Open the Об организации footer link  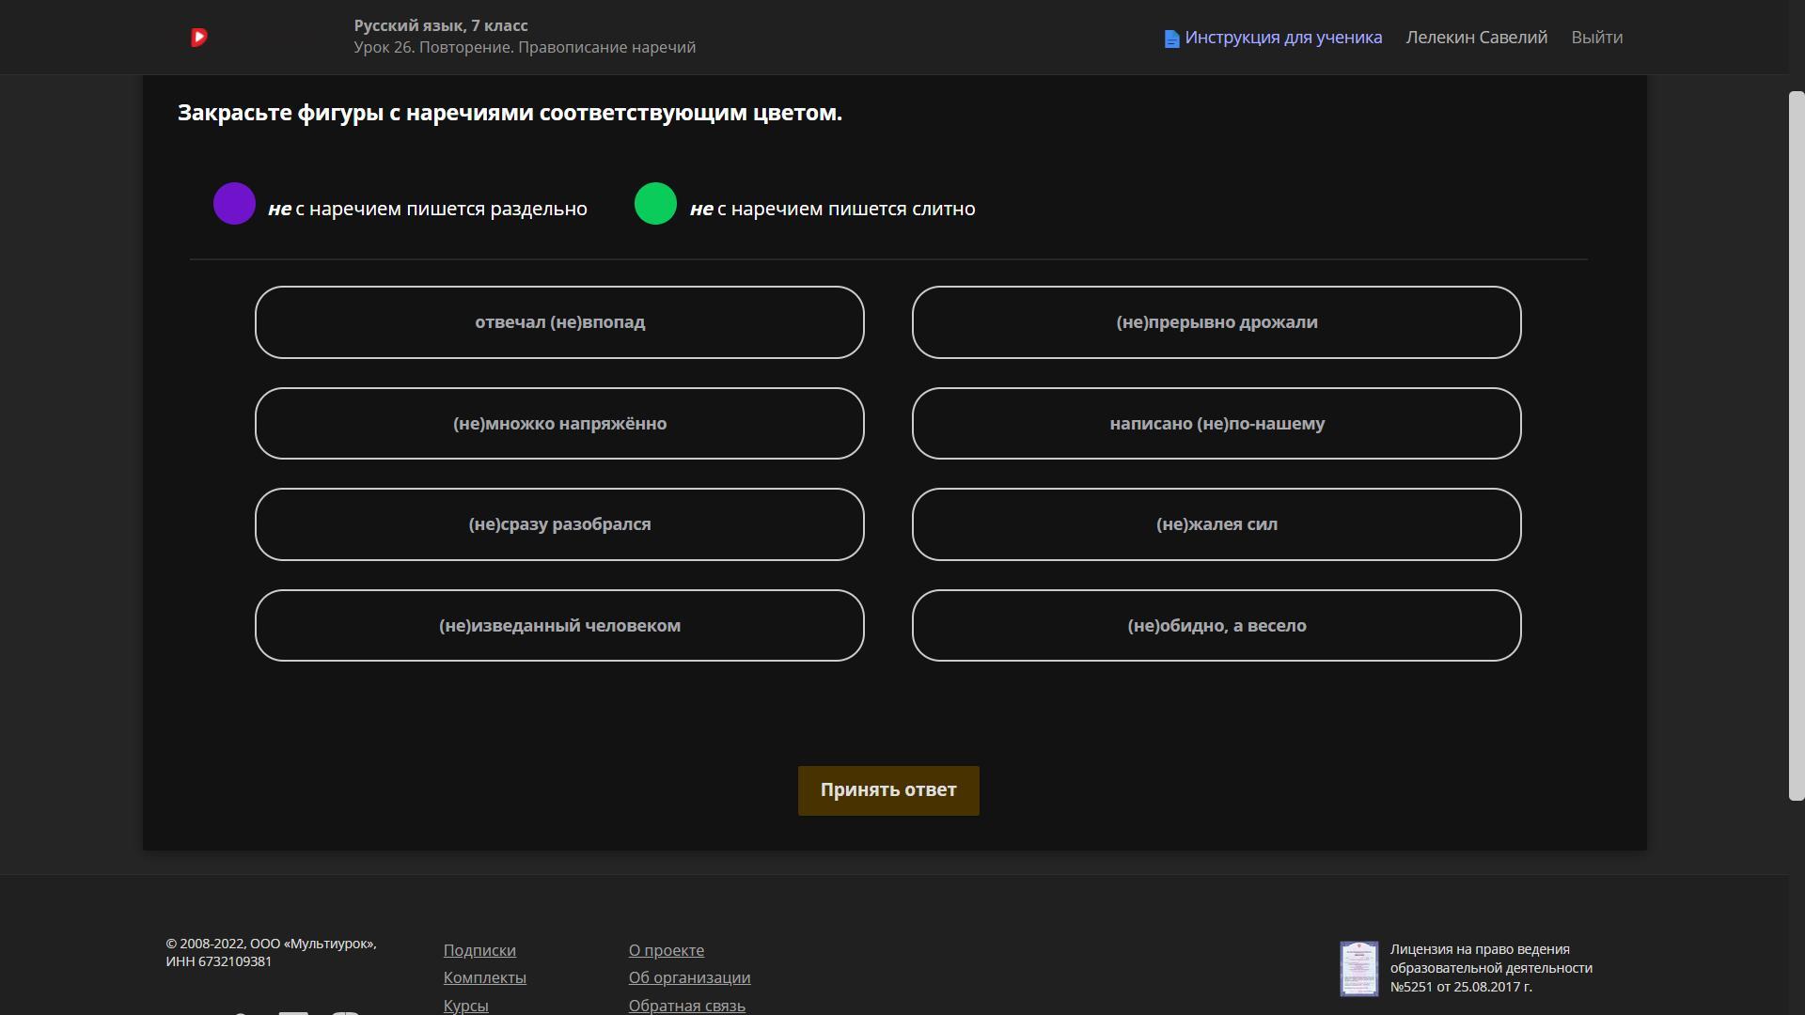click(689, 977)
